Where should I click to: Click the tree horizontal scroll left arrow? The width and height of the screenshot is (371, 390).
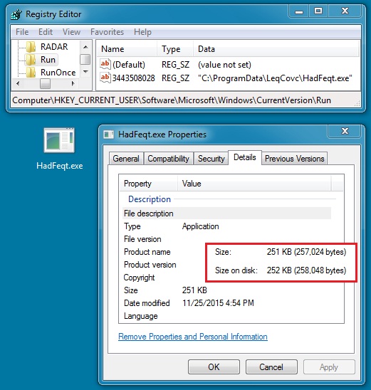[17, 83]
